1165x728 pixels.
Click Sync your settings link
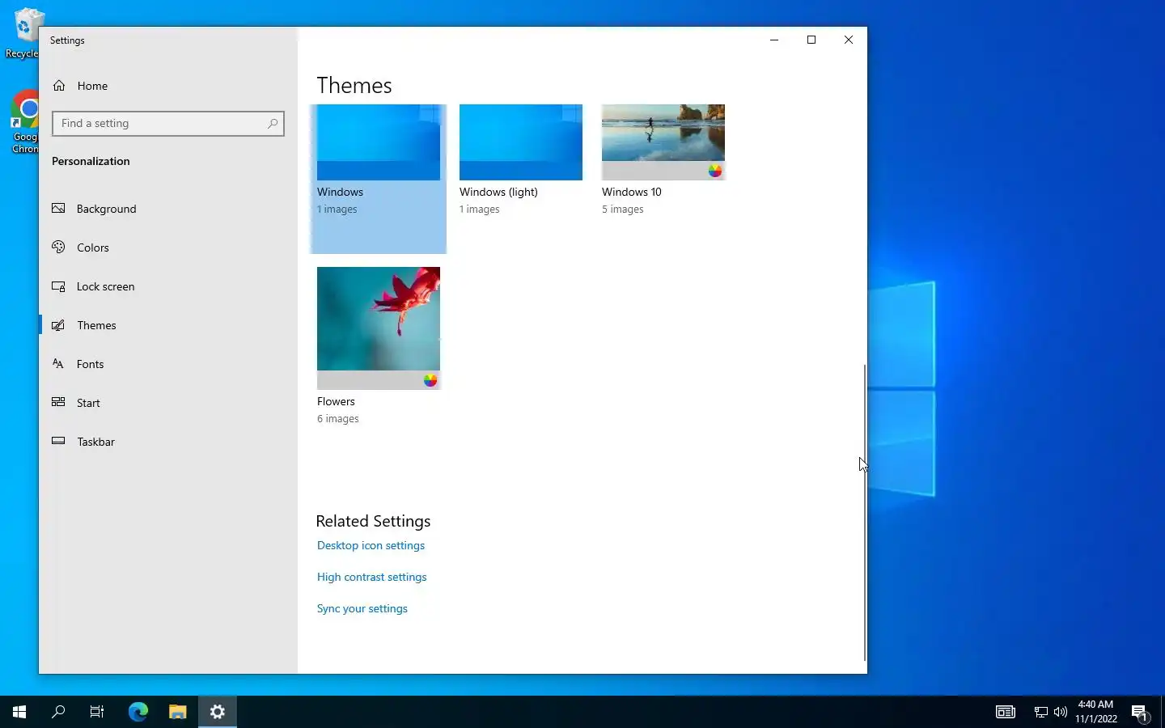point(362,608)
